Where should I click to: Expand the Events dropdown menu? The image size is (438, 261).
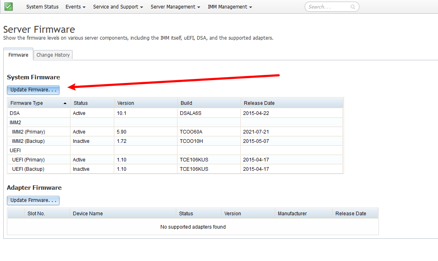point(75,7)
